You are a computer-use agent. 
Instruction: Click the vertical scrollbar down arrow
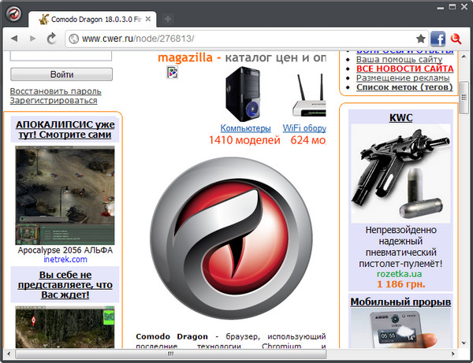pos(465,343)
